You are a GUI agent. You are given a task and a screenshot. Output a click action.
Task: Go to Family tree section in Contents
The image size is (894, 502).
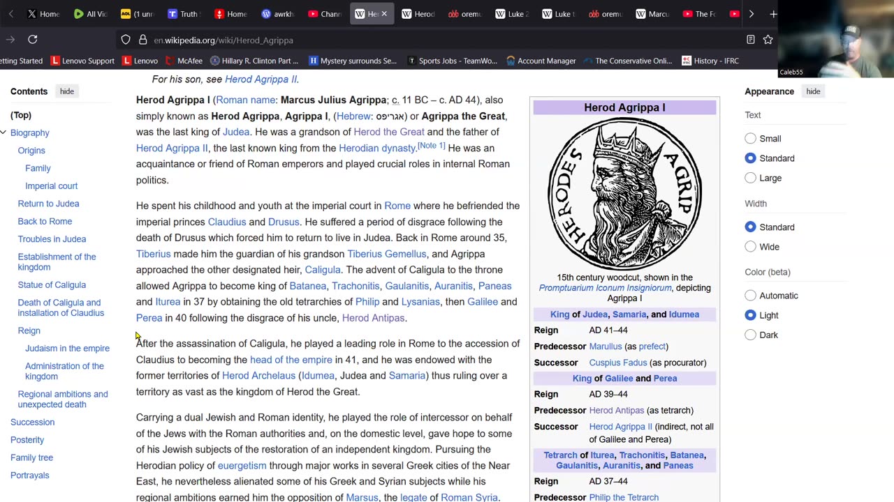tap(31, 457)
